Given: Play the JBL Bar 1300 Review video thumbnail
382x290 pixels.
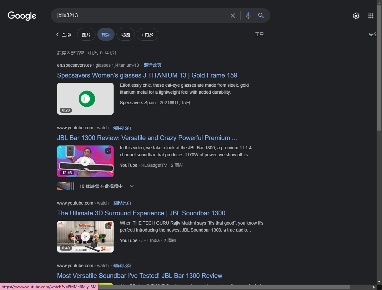Looking at the screenshot, I should pos(85,161).
